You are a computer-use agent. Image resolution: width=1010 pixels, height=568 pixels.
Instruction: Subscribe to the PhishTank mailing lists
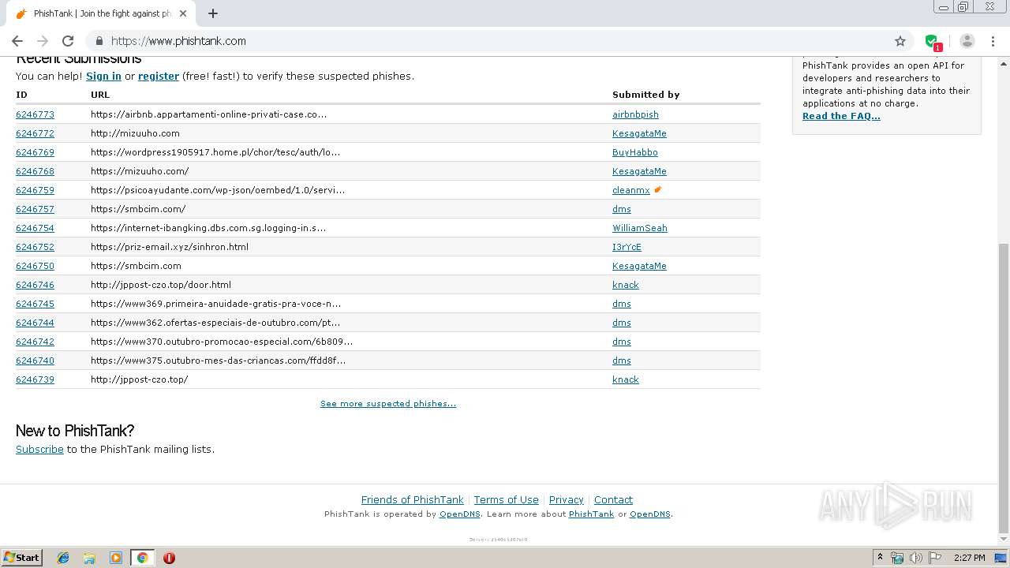(x=39, y=449)
